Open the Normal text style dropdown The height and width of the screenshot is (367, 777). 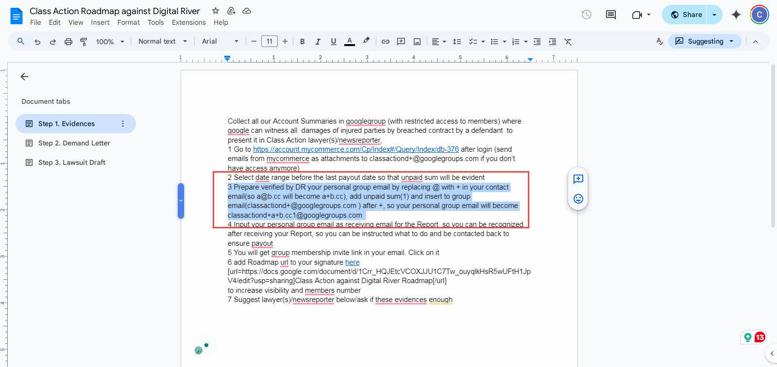[162, 41]
